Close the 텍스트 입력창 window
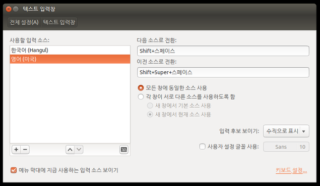Image resolution: width=320 pixels, height=186 pixels. point(9,9)
